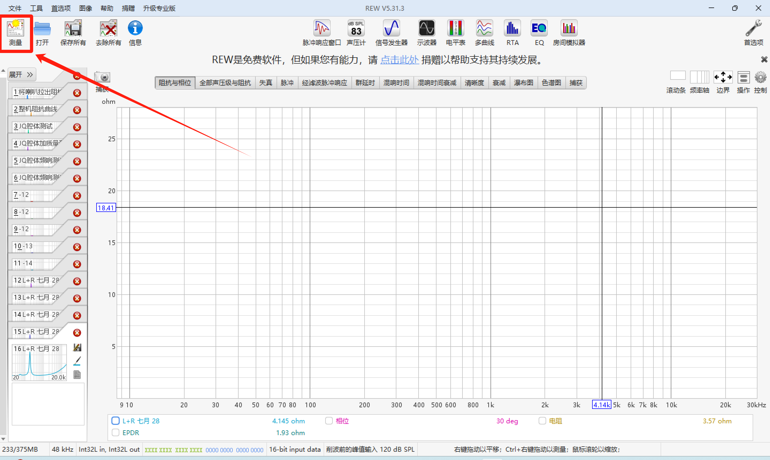Open the RTA analyzer
770x460 pixels.
(x=512, y=33)
